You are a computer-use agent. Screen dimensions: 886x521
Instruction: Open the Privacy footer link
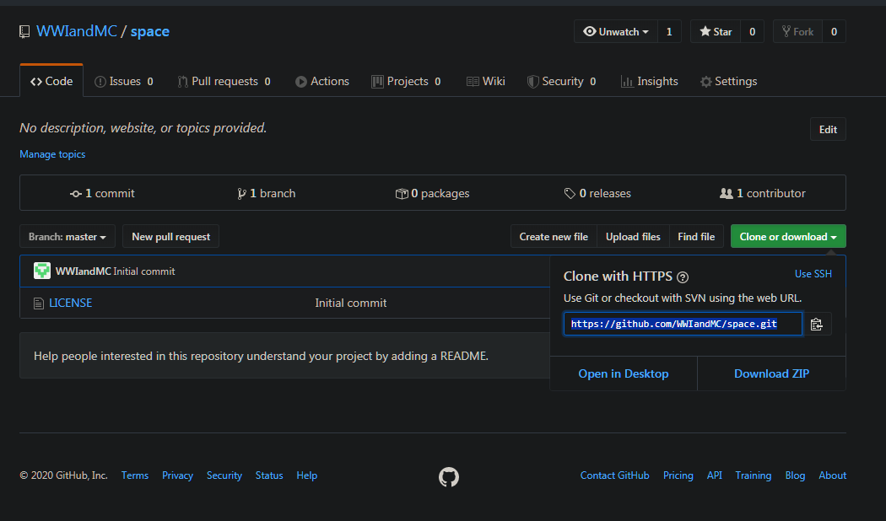[177, 475]
